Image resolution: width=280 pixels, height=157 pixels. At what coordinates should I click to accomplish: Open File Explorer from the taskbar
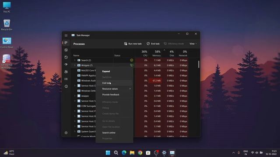point(132,153)
